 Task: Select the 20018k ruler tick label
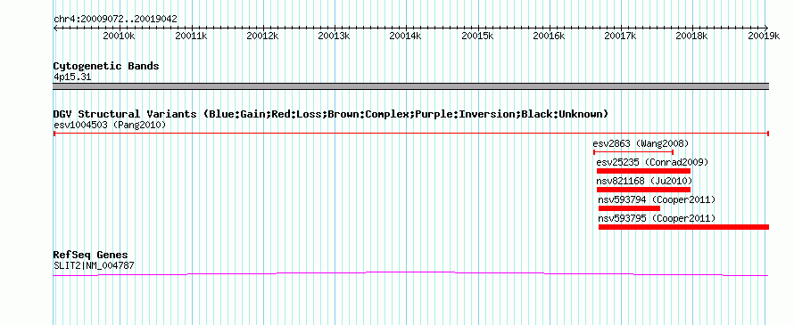[x=692, y=36]
